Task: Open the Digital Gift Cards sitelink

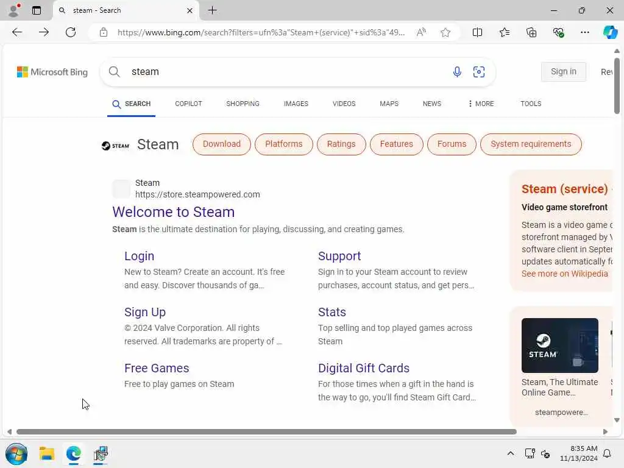Action: coord(364,368)
